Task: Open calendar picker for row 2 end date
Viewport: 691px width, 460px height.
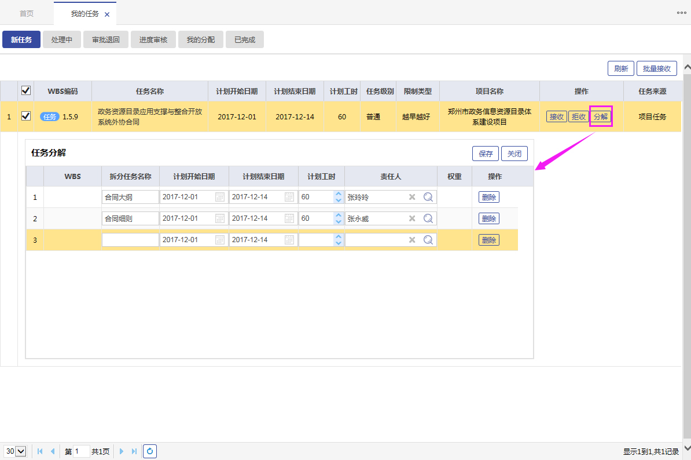Action: 289,218
